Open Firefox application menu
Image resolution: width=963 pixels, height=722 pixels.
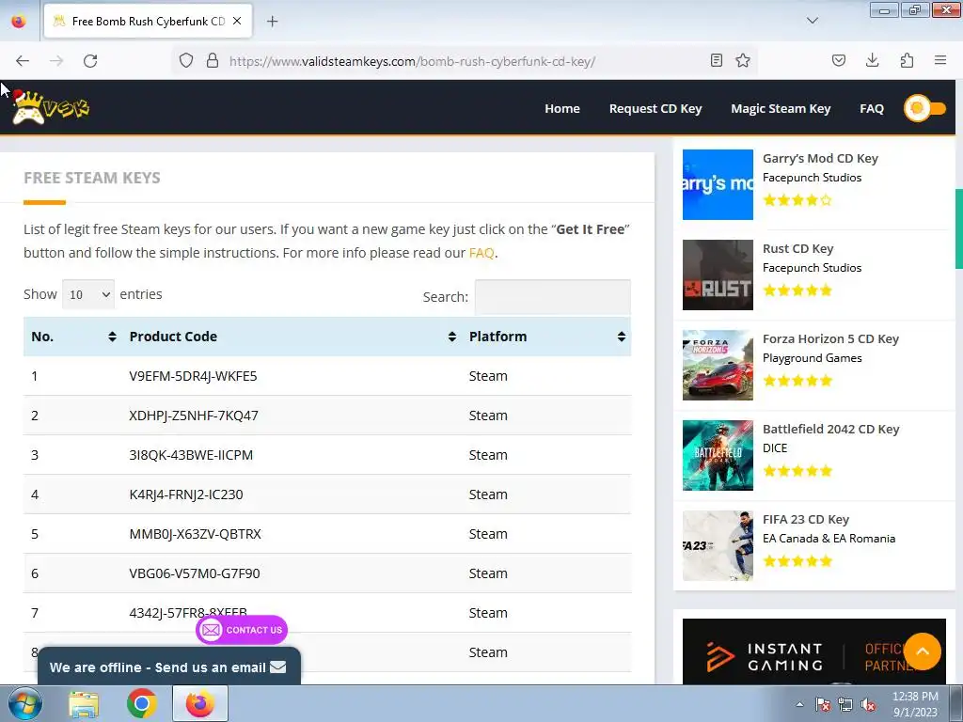click(x=940, y=61)
